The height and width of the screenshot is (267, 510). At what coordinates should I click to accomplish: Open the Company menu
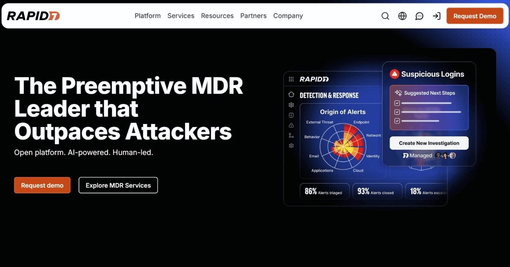288,16
